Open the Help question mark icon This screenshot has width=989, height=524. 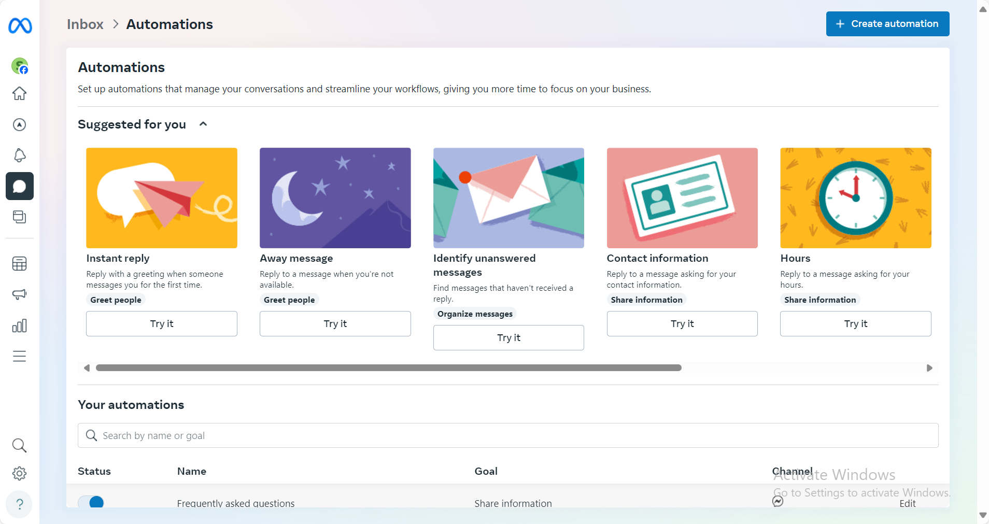[19, 504]
